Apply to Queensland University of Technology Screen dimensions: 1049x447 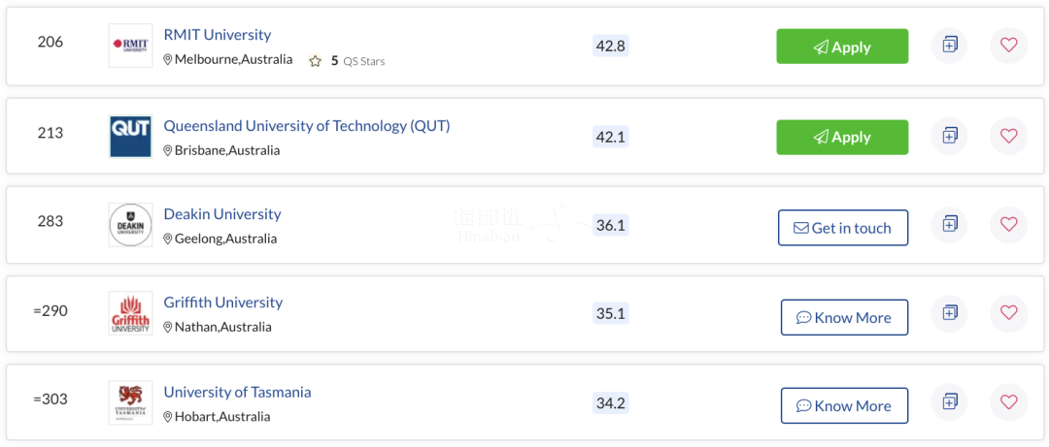click(842, 137)
